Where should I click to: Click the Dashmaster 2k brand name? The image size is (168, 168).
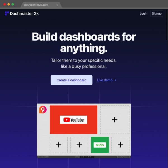coord(24,13)
